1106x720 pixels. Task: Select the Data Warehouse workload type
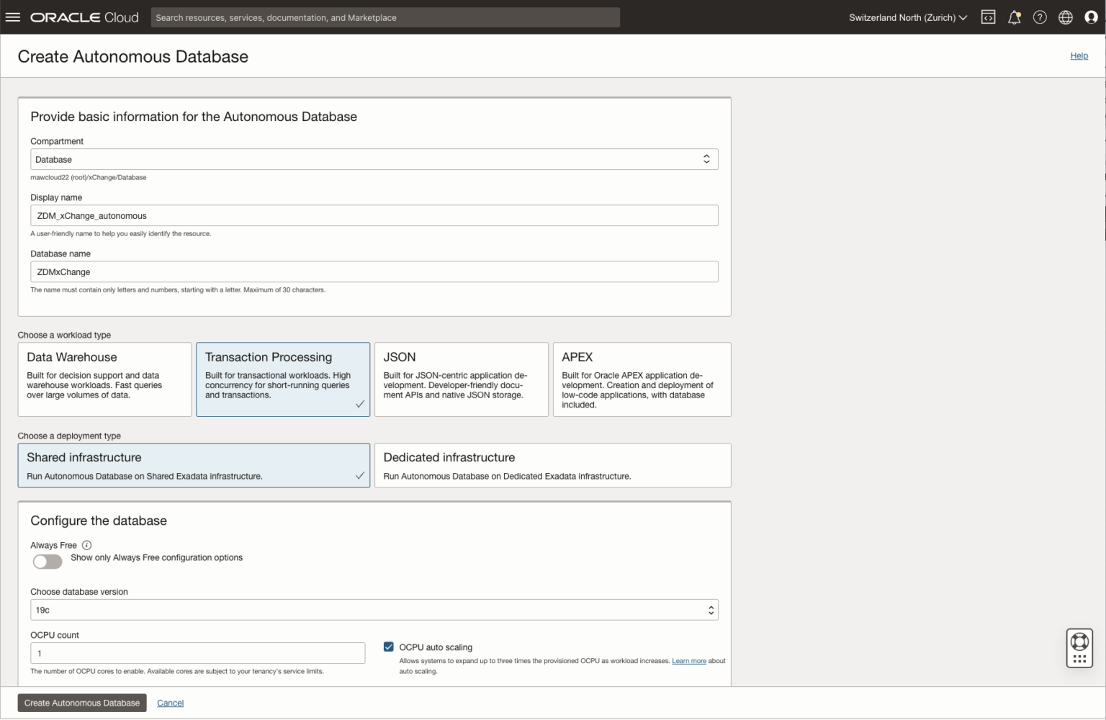point(104,379)
